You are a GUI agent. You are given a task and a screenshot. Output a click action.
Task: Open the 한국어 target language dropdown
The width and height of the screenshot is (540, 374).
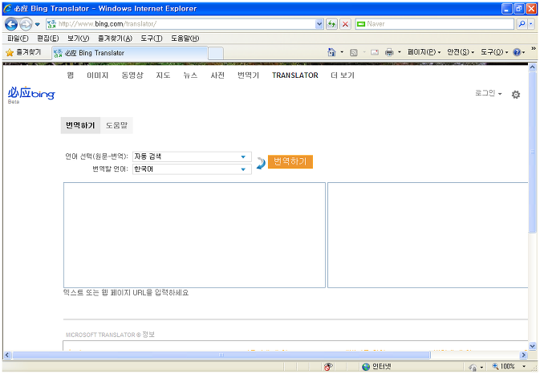[192, 169]
